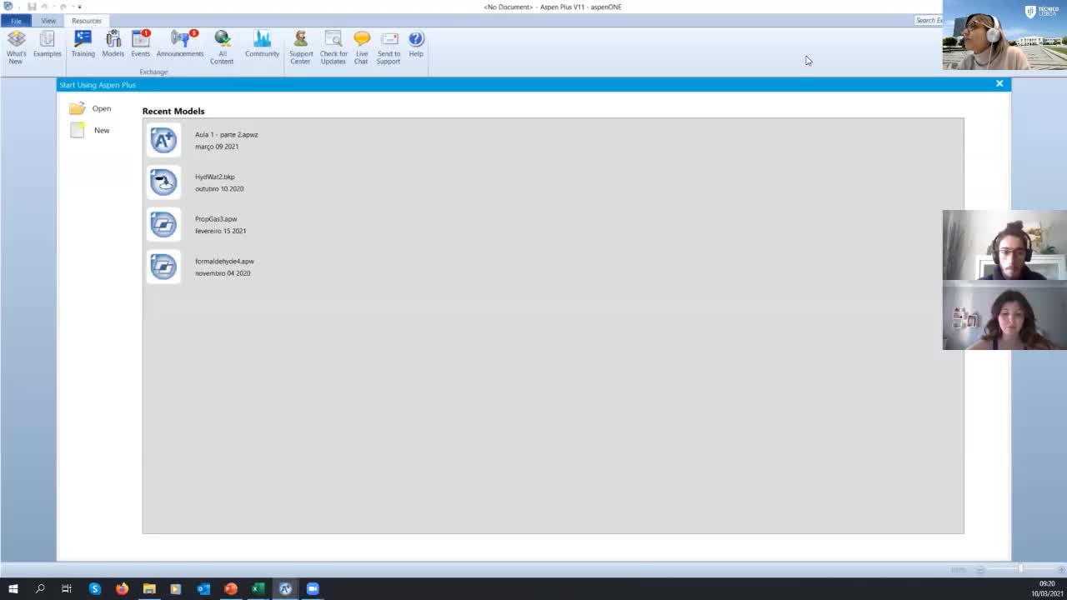Start a Live Chat

361,47
